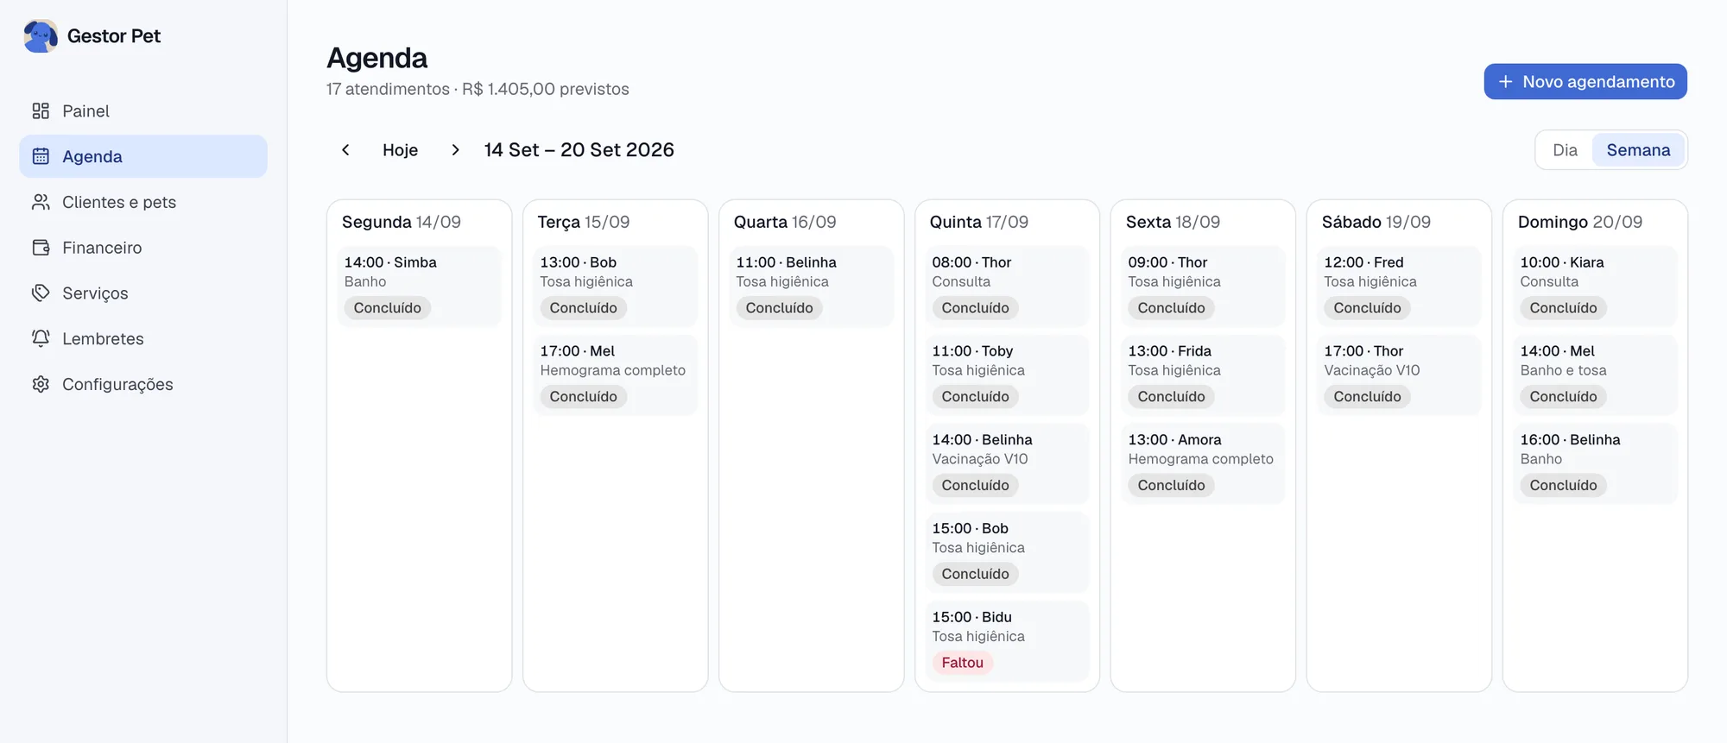Open Configurações gear icon
The image size is (1727, 743).
[41, 384]
